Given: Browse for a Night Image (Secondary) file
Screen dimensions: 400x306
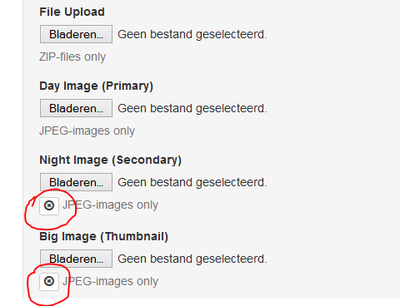Looking at the screenshot, I should 76,182.
